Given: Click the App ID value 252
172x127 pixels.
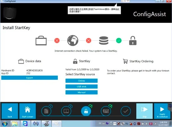Looking at the screenshot, I should [x=28, y=73].
